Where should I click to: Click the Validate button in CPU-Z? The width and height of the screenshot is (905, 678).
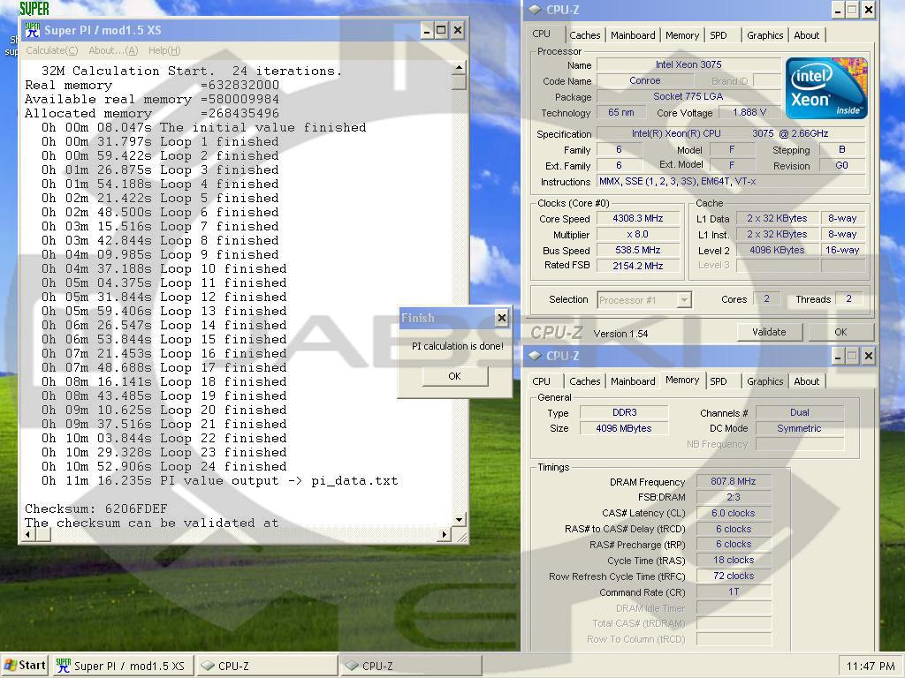pyautogui.click(x=769, y=332)
